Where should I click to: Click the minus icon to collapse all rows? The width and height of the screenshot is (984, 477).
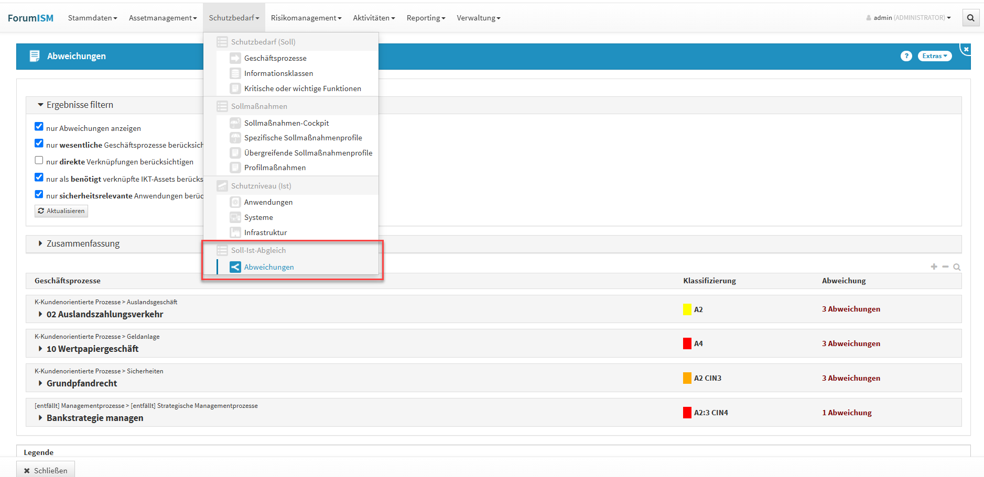point(945,267)
